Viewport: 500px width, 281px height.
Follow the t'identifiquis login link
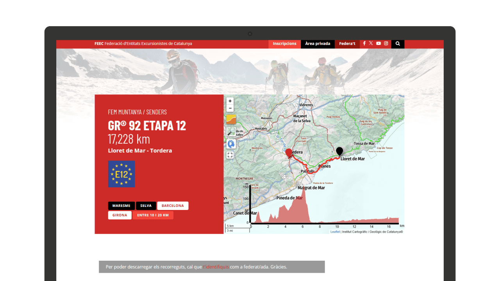tap(216, 267)
